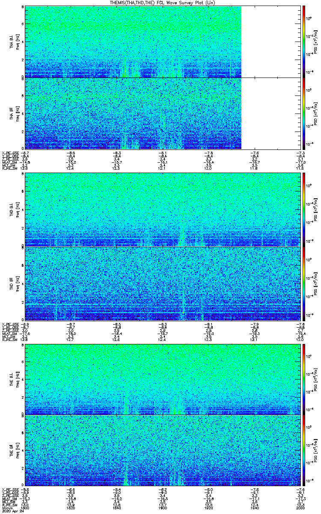The height and width of the screenshot is (514, 321).
Task: Click the MLAT_SM row label under THA panels
Action: coord(9,162)
